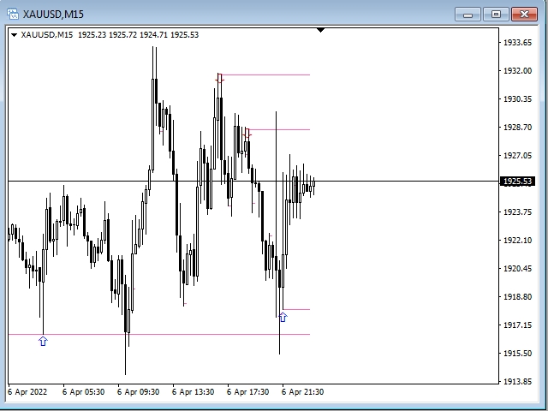Click the 6 Apr 09:30 time label
This screenshot has width=548, height=411.
(139, 392)
